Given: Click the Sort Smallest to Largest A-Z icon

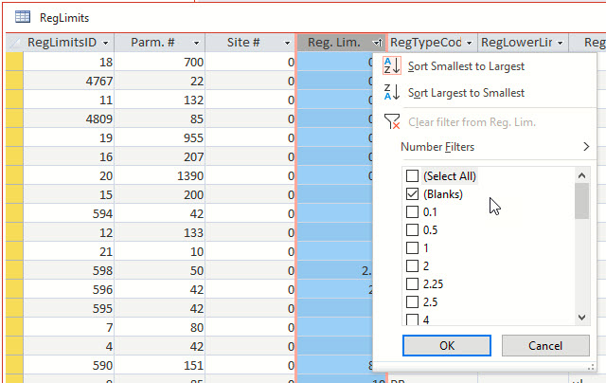Looking at the screenshot, I should [392, 65].
